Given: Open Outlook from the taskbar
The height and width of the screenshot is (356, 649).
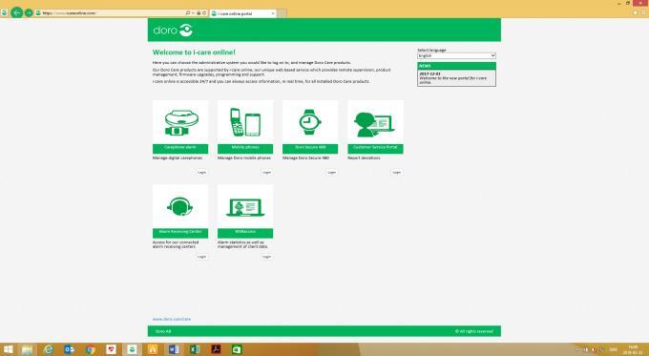Looking at the screenshot, I should pyautogui.click(x=69, y=349).
